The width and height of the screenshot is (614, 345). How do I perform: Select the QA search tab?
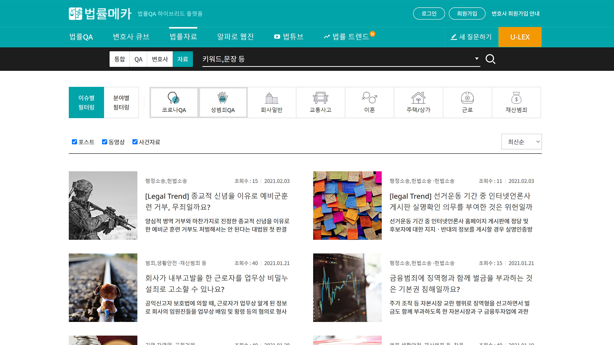pyautogui.click(x=138, y=59)
